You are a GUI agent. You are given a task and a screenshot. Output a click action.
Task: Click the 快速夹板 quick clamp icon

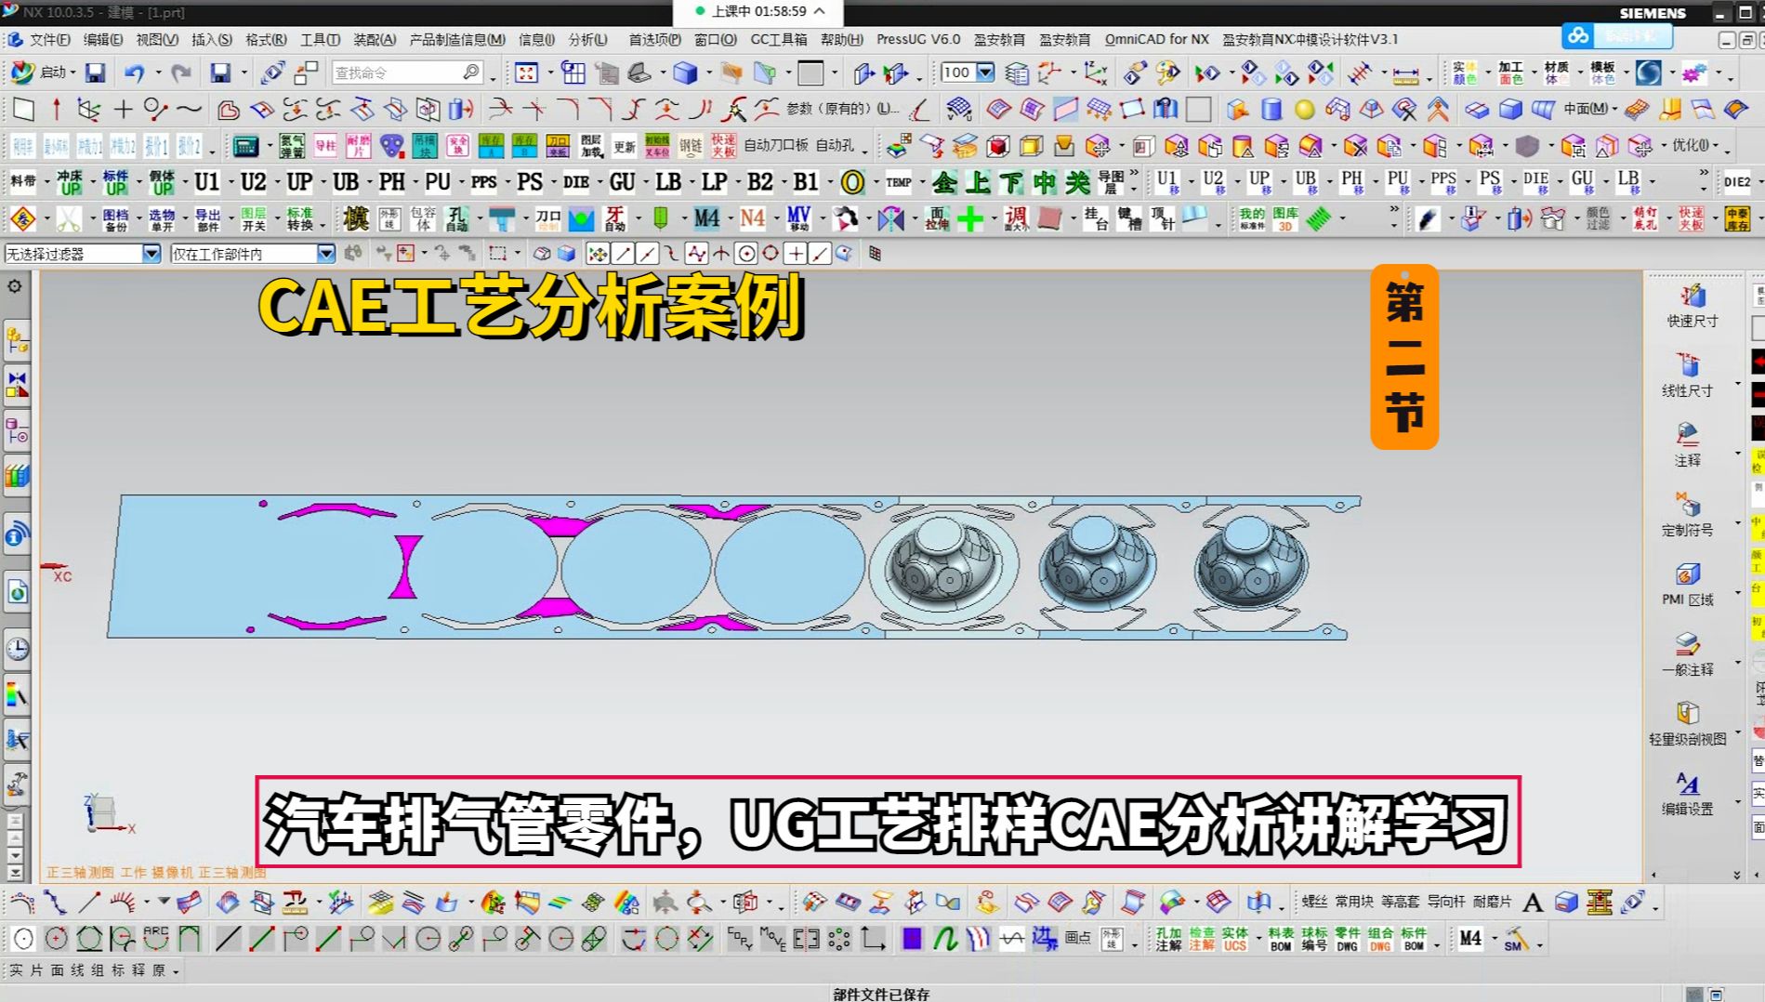[723, 146]
